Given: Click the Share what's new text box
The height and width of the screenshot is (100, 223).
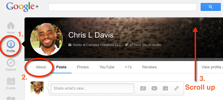Looking at the screenshot, I should [93, 88].
